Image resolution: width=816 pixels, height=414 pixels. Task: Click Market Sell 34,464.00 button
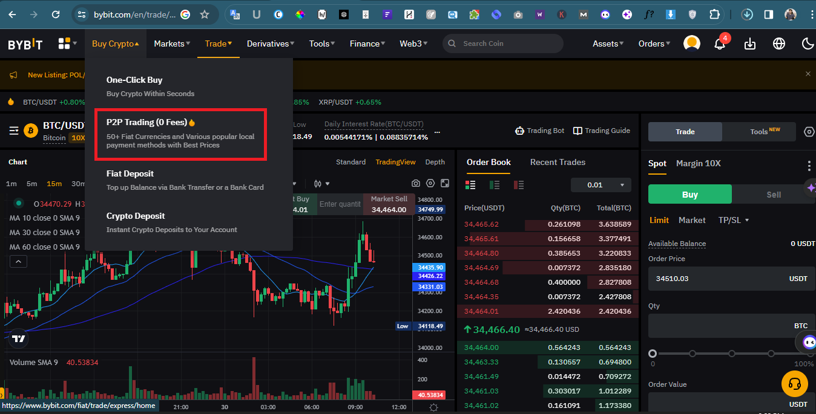coord(389,204)
